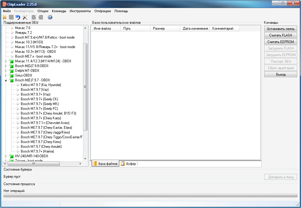Image resolution: width=301 pixels, height=208 pixels.
Task: Click the green arrow icon beside Delphi MT-OBDII
Action: pyautogui.click(x=12, y=71)
